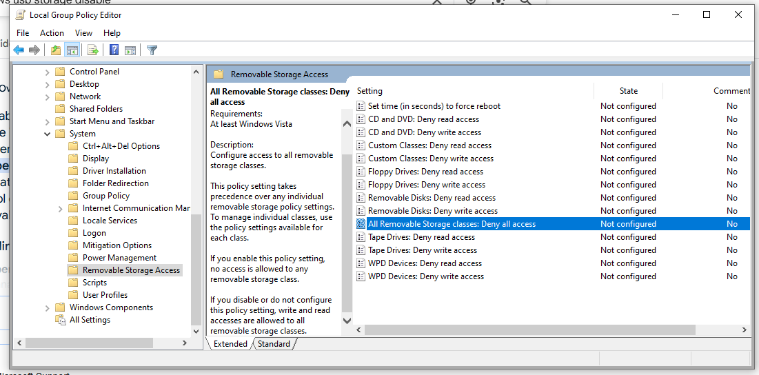Image resolution: width=759 pixels, height=375 pixels.
Task: Toggle the Show/Hide Action Pane icon
Action: click(130, 50)
